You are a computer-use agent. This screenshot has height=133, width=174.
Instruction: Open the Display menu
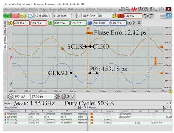tap(33, 9)
